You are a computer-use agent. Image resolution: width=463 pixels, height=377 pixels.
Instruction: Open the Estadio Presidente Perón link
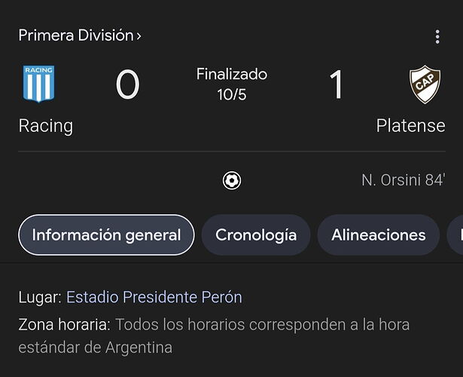(x=154, y=297)
